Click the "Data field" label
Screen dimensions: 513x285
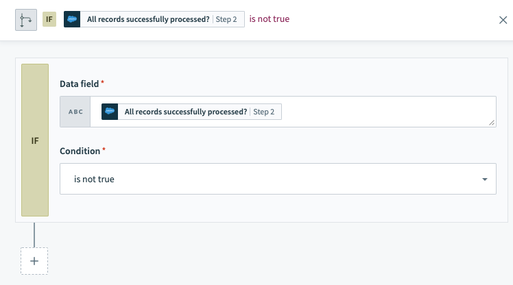[x=80, y=83]
